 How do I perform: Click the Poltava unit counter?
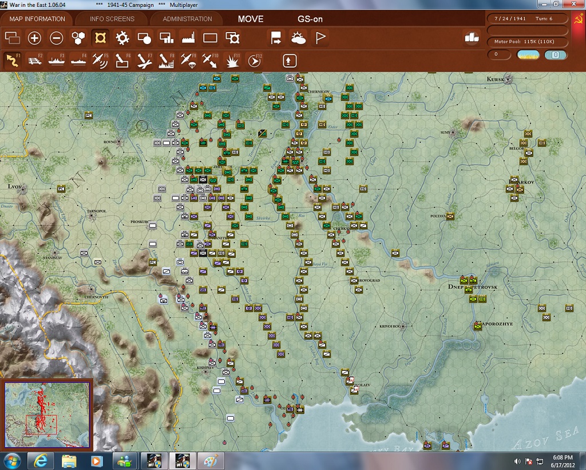450,216
